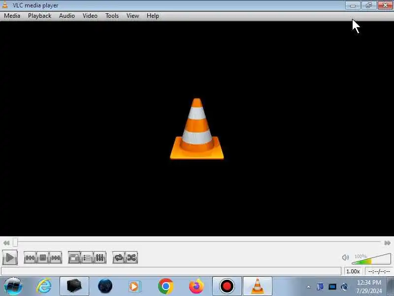
Task: Switch to the red record app in taskbar
Action: (227, 286)
